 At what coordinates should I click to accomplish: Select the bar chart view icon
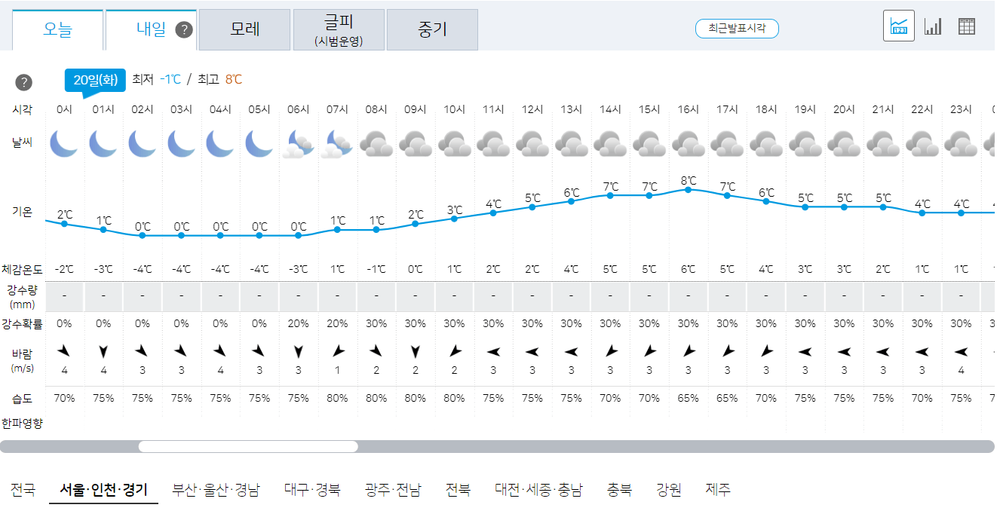point(933,25)
